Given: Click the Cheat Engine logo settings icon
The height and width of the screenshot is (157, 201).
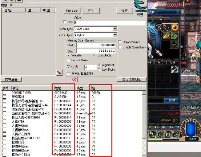Looking at the screenshot, I should [141, 6].
